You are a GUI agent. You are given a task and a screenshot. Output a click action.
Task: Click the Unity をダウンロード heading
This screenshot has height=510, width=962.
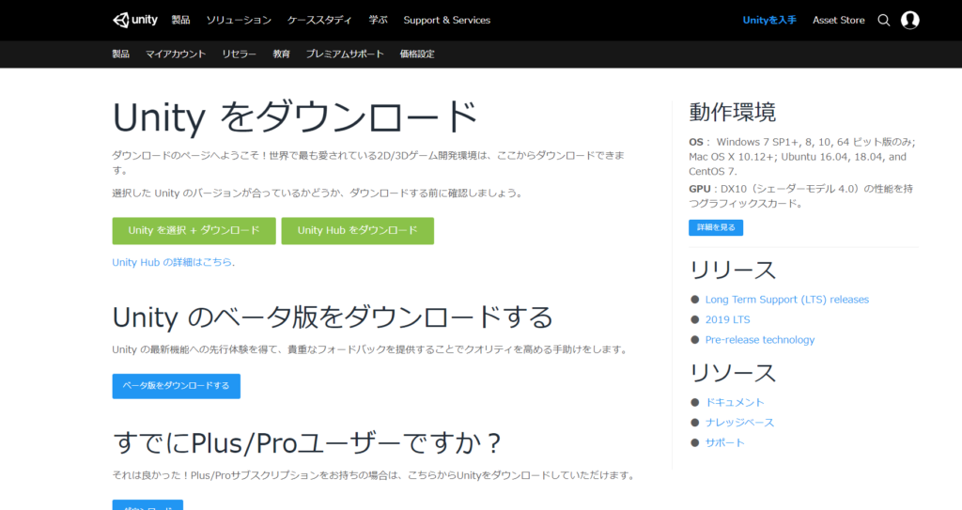coord(294,117)
